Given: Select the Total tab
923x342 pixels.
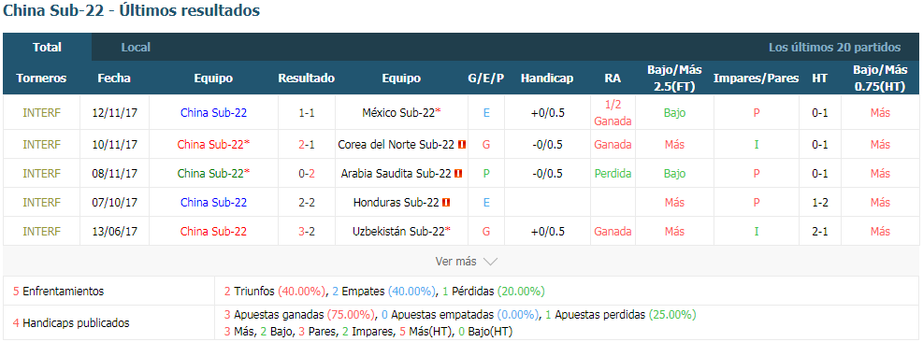Looking at the screenshot, I should [47, 47].
